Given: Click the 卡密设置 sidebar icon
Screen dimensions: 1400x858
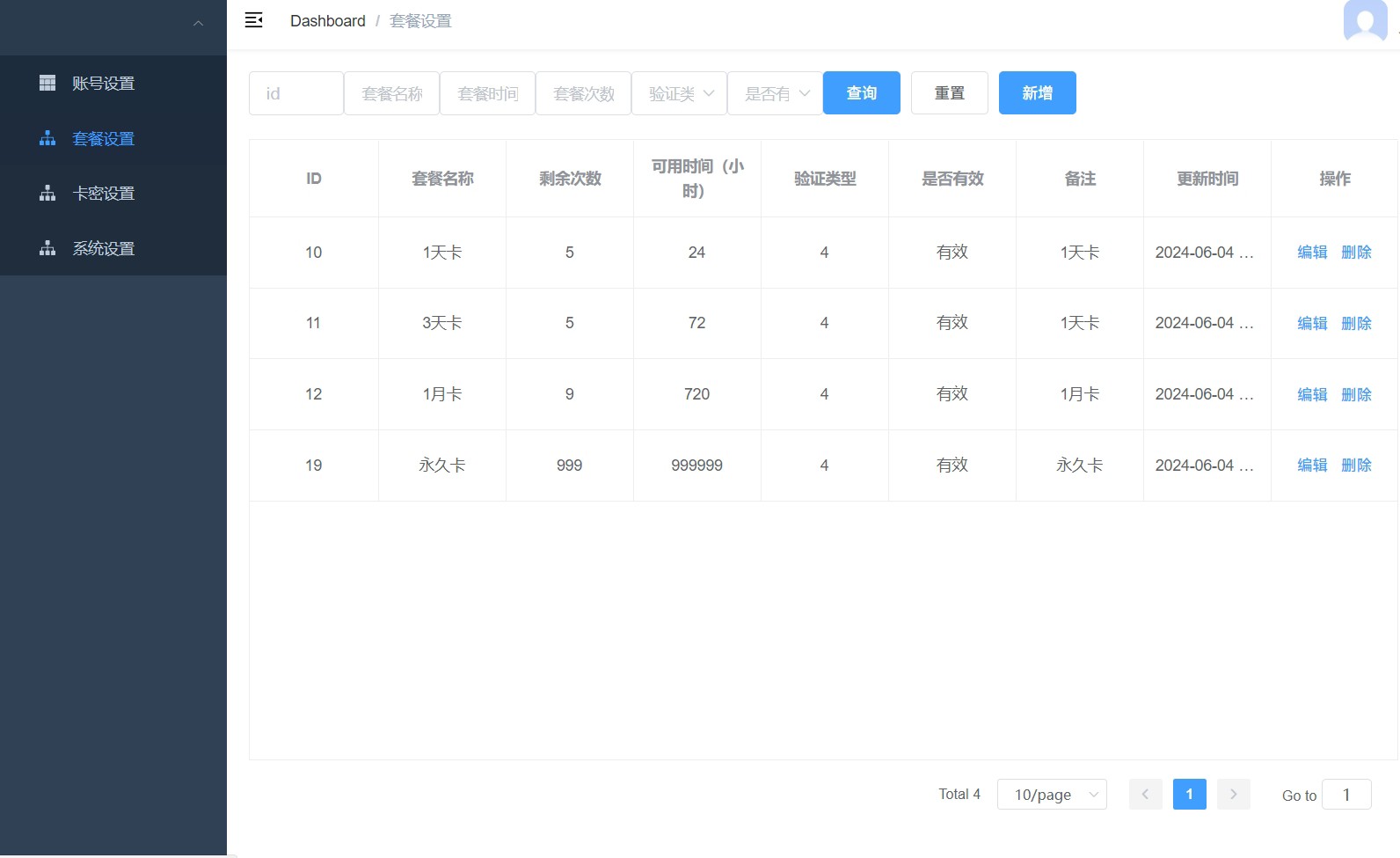Looking at the screenshot, I should pos(47,193).
